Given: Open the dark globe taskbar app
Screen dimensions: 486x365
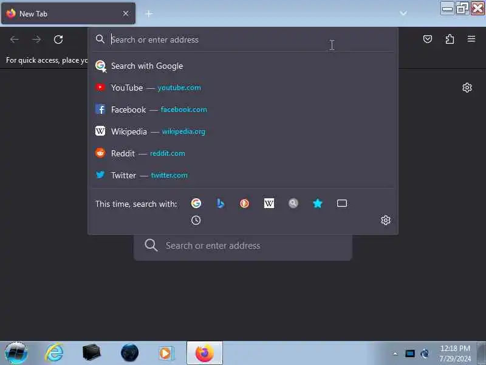Looking at the screenshot, I should pos(129,353).
